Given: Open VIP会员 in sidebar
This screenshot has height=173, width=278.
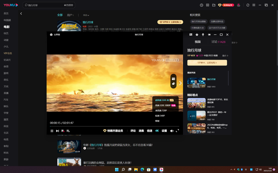Looking at the screenshot, I should point(8,53).
